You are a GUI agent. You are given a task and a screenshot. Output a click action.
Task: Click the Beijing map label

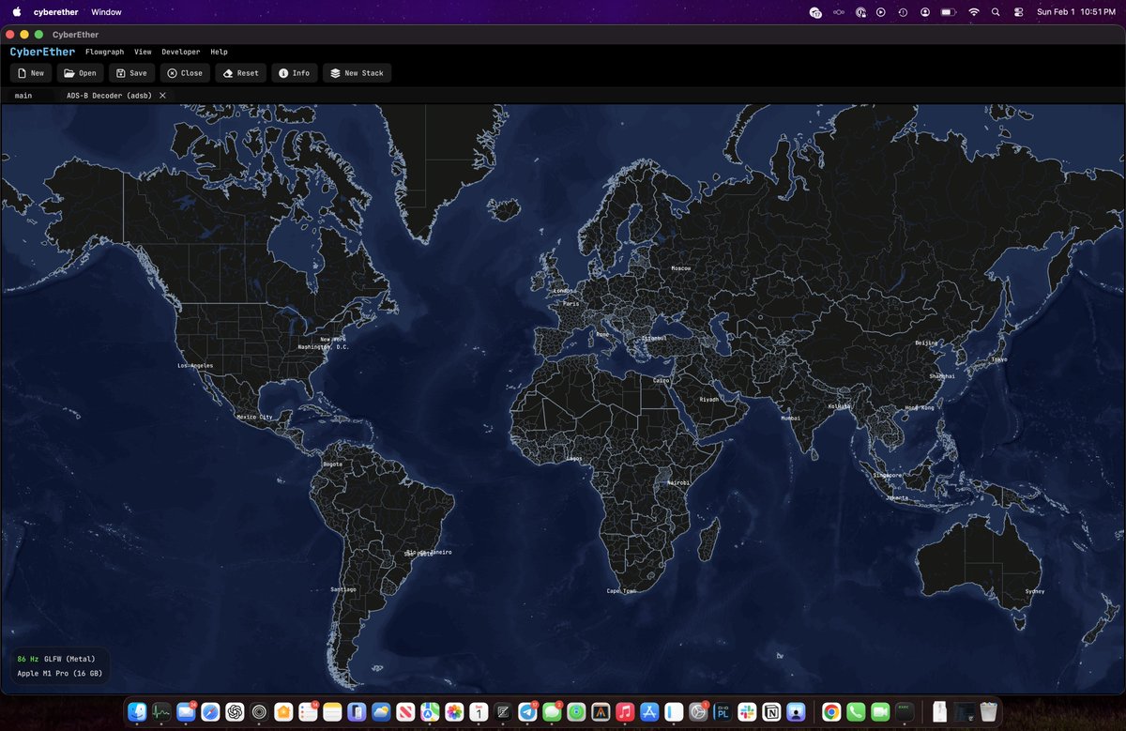[926, 343]
